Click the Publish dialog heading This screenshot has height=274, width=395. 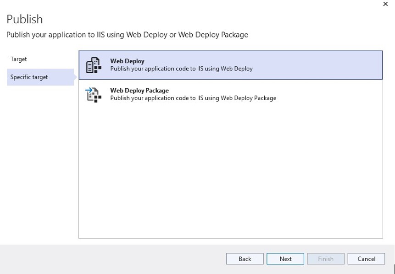point(25,20)
